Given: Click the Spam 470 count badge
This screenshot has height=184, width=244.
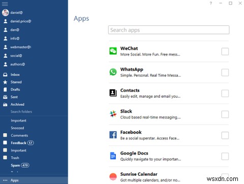Looking at the screenshot, I should (x=25, y=165).
